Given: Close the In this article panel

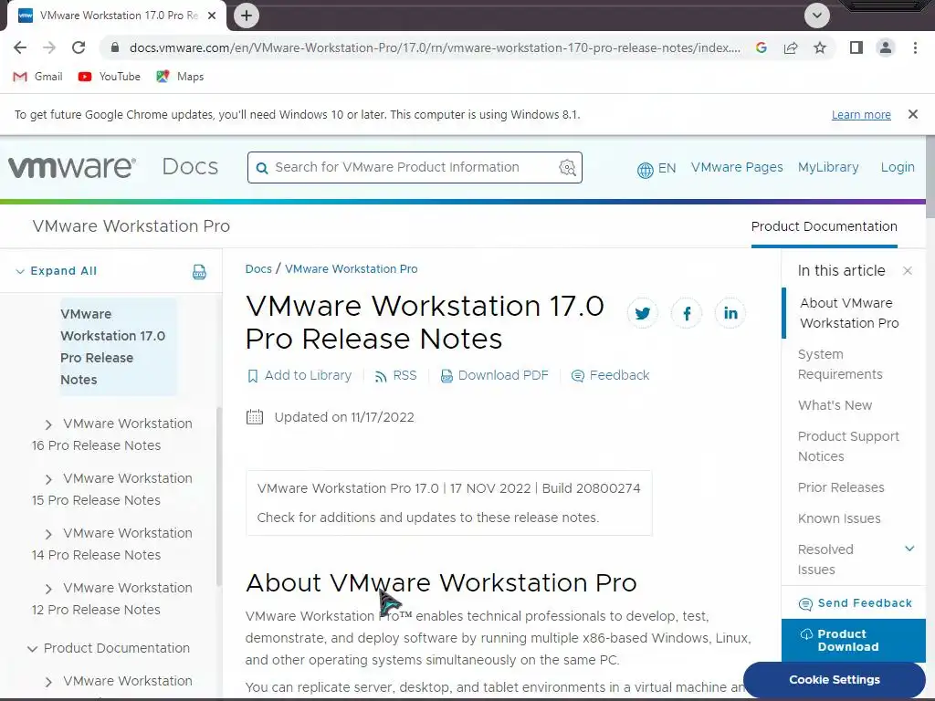Looking at the screenshot, I should pos(908,270).
